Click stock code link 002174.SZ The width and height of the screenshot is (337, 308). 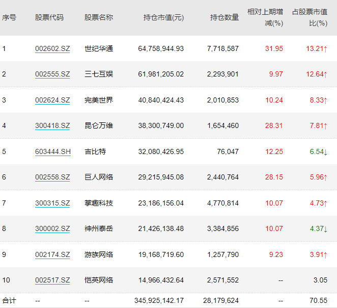point(52,254)
